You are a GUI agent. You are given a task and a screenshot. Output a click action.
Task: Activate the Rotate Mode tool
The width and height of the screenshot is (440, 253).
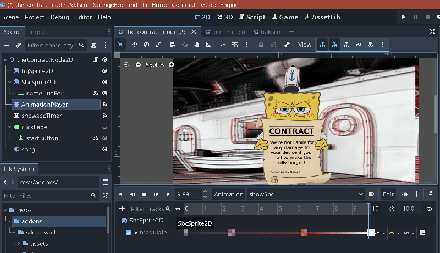[146, 45]
